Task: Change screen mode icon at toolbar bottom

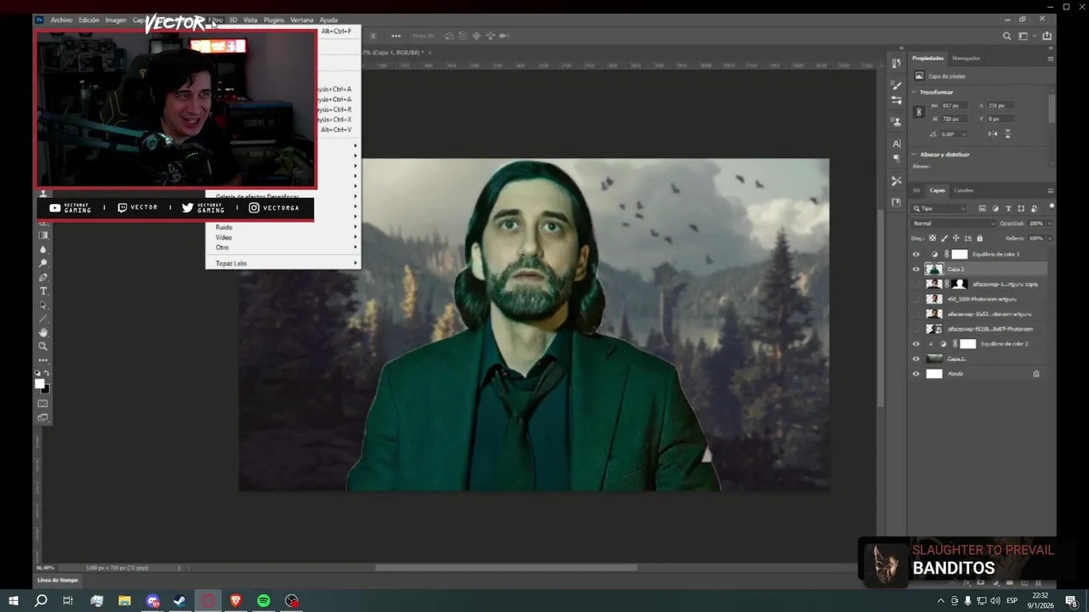Action: click(43, 417)
